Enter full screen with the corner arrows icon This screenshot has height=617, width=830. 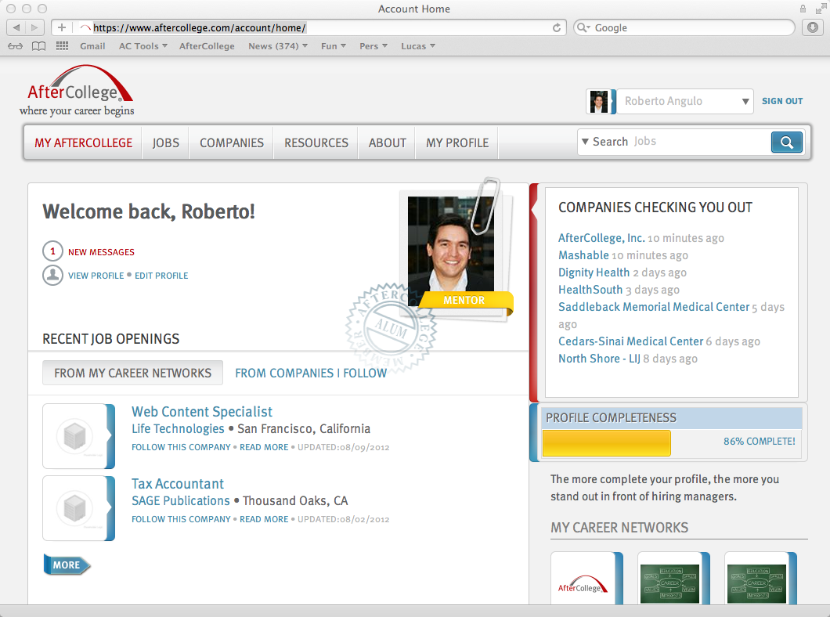[821, 9]
